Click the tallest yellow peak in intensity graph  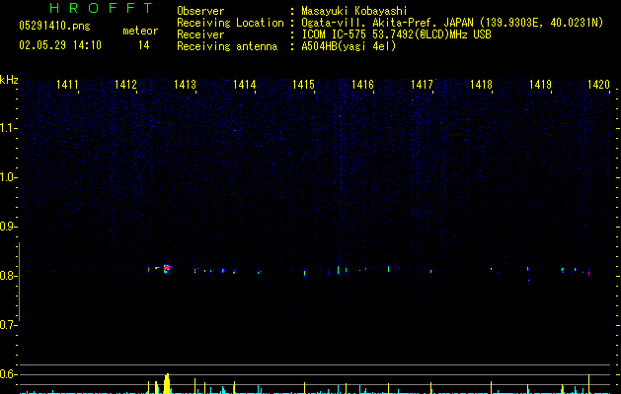167,383
